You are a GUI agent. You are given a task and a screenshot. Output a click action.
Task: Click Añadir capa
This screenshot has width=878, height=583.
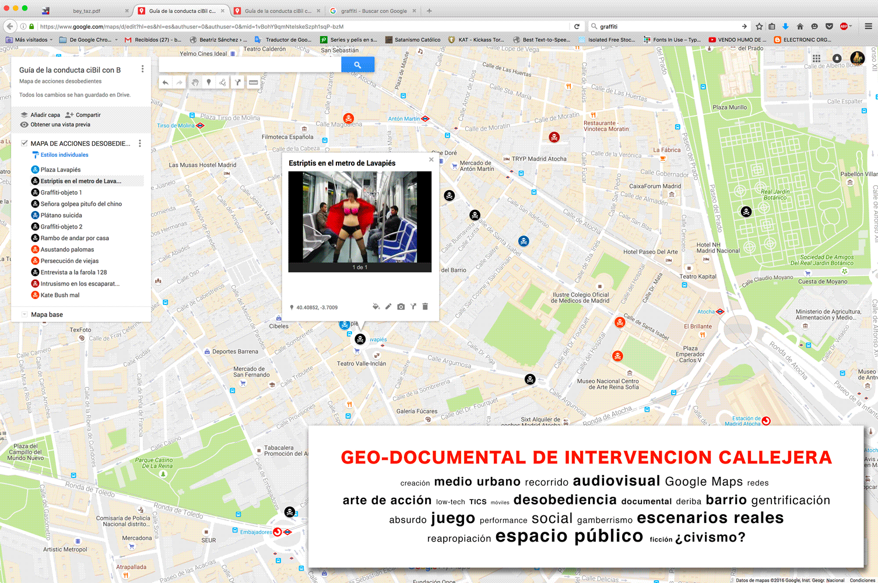point(41,115)
